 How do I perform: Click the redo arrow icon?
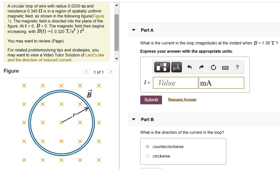coord(202,67)
